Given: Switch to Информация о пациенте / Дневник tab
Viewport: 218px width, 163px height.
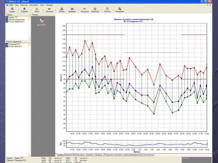Looking at the screenshot, I should pyautogui.click(x=88, y=155).
